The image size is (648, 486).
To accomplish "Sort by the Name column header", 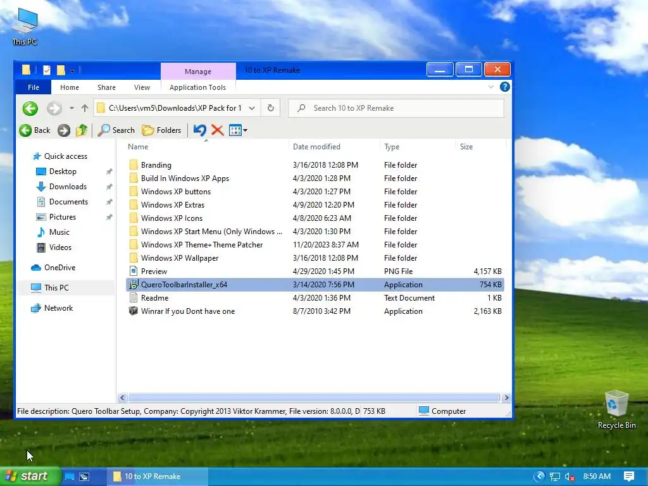I will click(x=137, y=147).
